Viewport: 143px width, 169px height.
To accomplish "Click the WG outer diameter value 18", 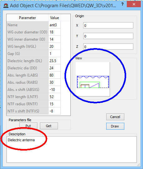I will point(55,32).
